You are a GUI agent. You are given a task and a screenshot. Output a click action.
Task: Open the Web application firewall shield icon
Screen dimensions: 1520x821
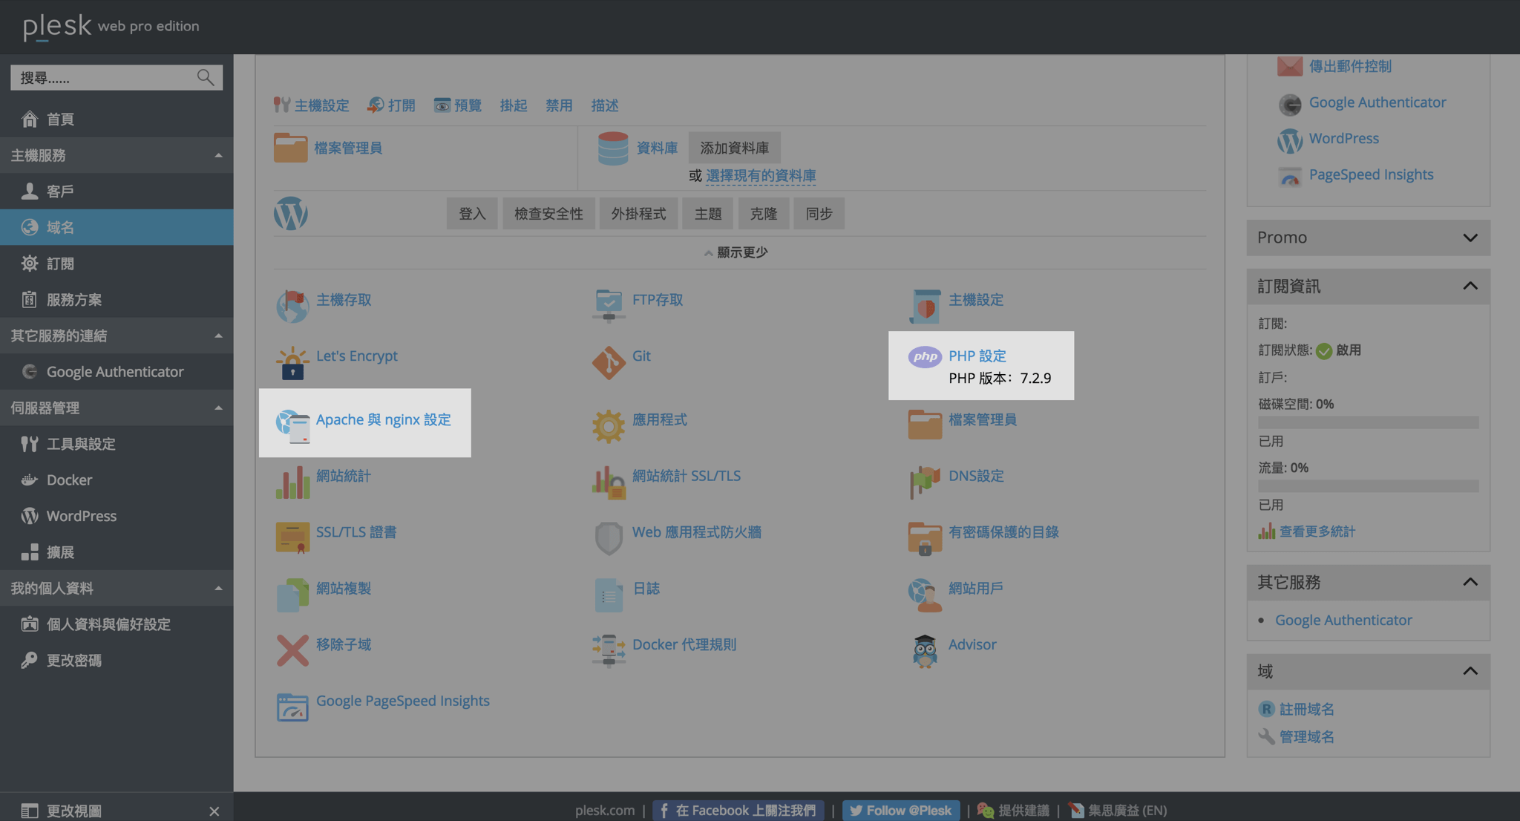(x=609, y=538)
